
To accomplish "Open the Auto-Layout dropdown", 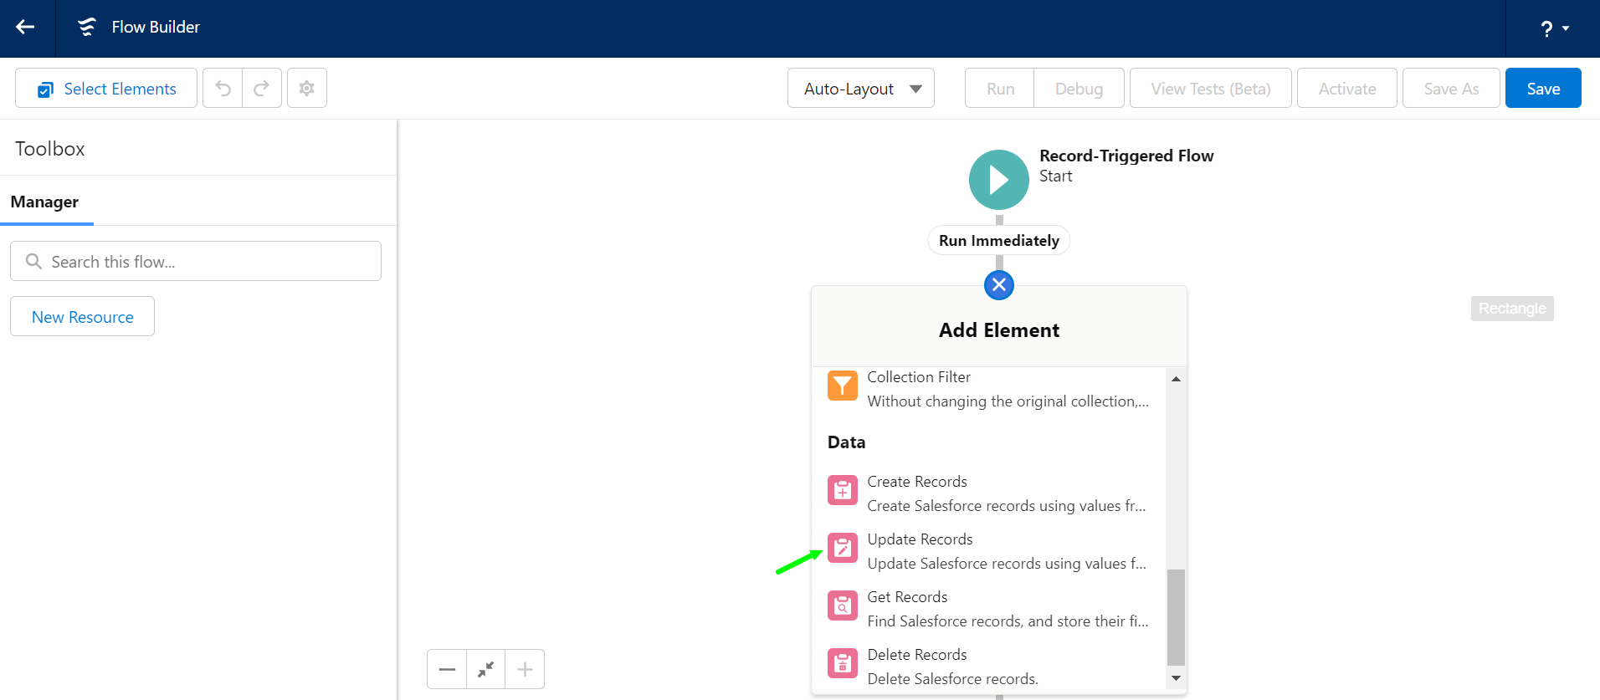I will click(x=861, y=89).
